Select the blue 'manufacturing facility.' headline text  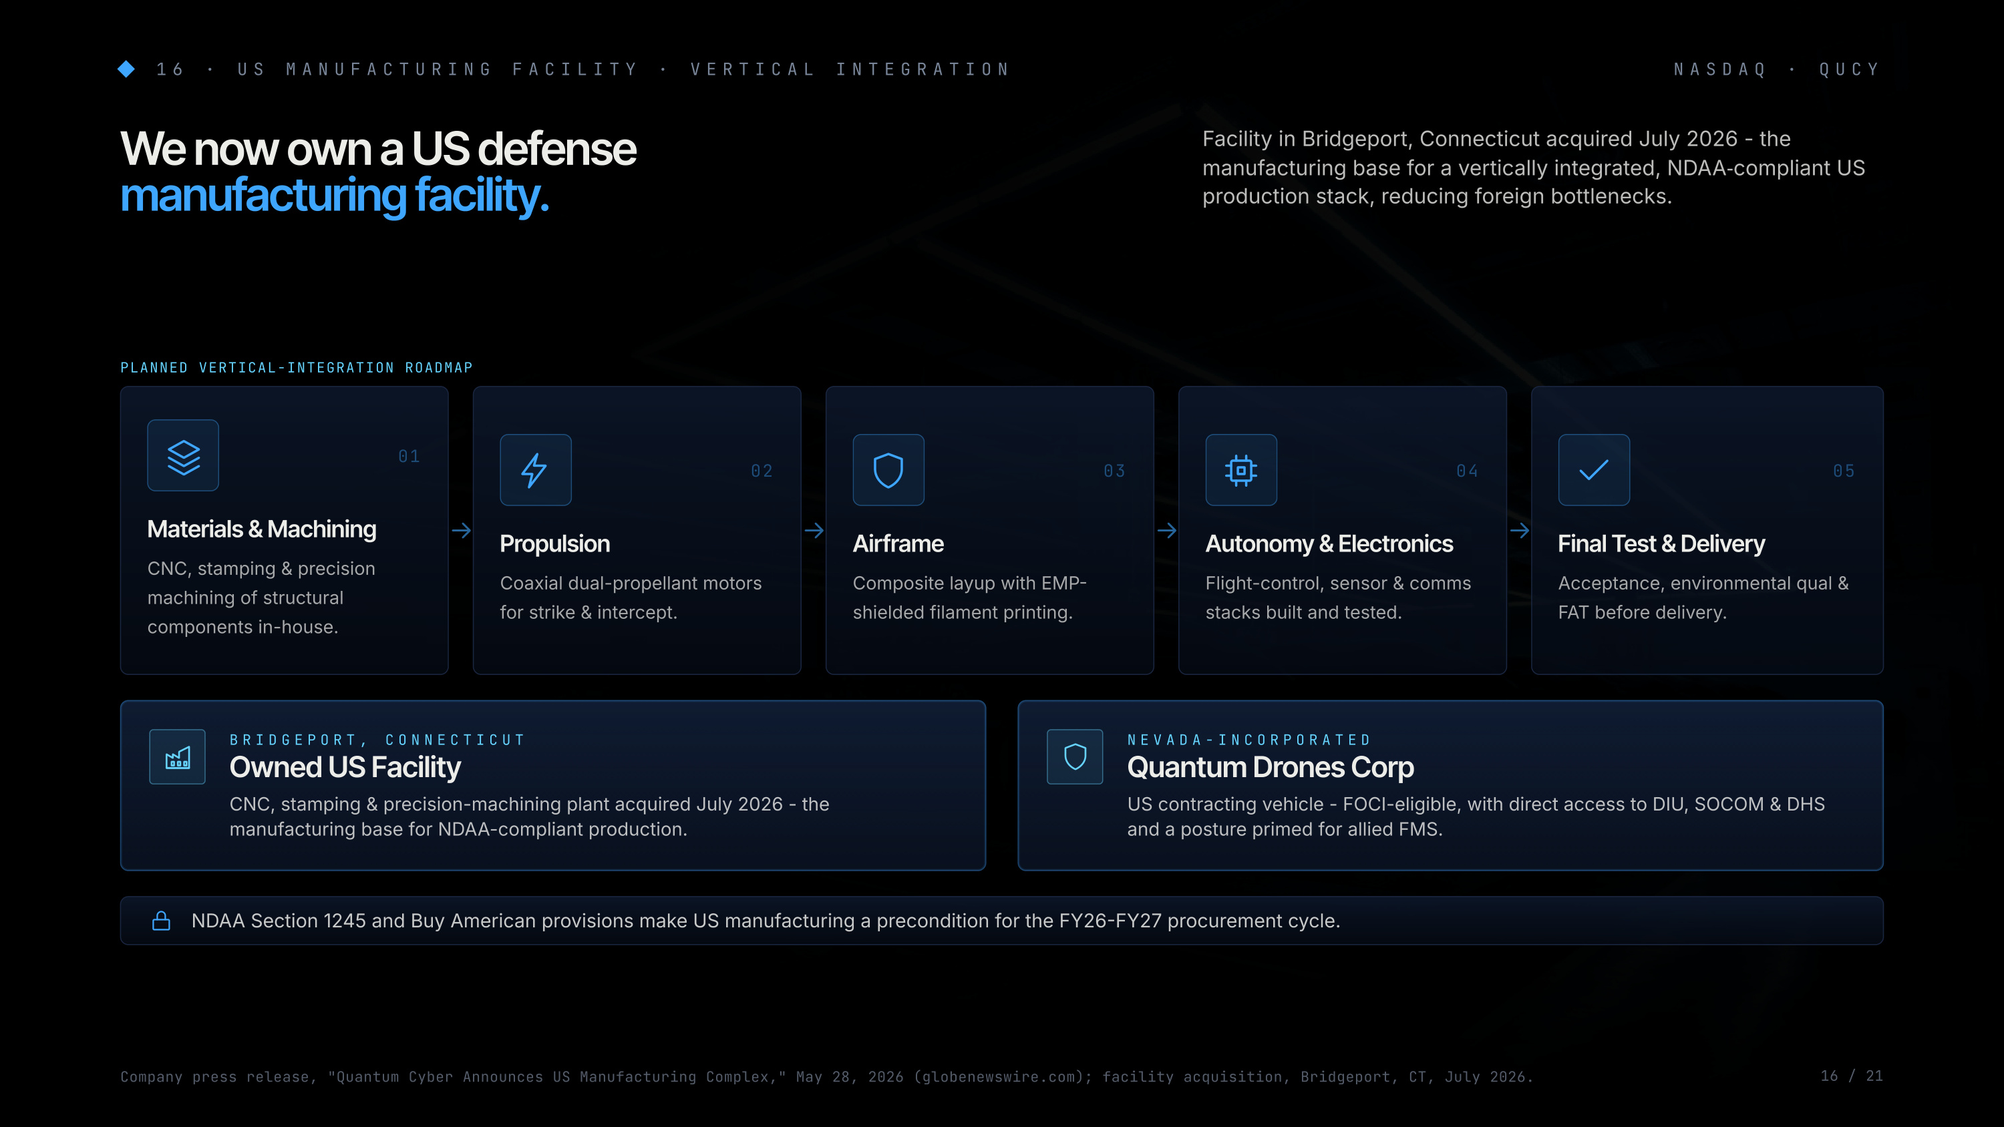tap(335, 194)
